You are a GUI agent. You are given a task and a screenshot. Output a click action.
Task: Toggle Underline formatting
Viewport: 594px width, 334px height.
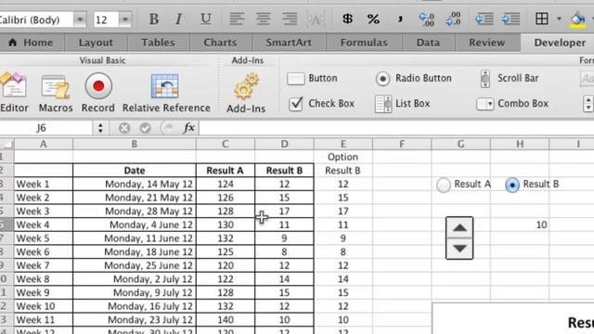tap(206, 19)
